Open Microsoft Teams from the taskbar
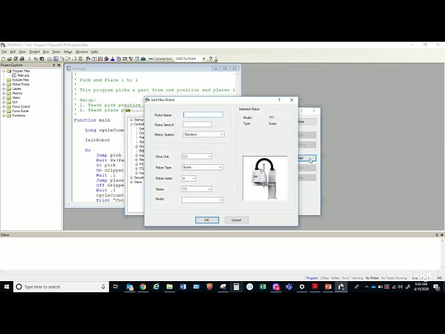This screenshot has width=445, height=334. (289, 287)
